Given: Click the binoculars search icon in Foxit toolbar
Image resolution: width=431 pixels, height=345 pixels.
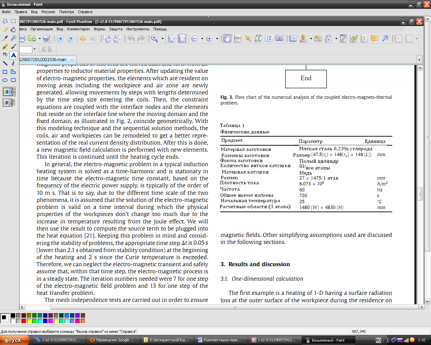Looking at the screenshot, I should point(259,38).
